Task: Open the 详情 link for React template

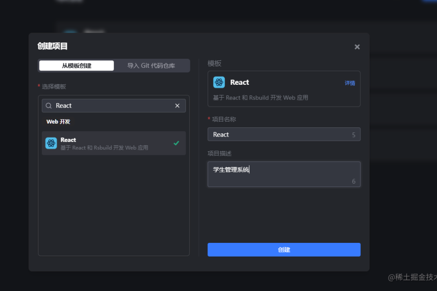Action: click(350, 83)
